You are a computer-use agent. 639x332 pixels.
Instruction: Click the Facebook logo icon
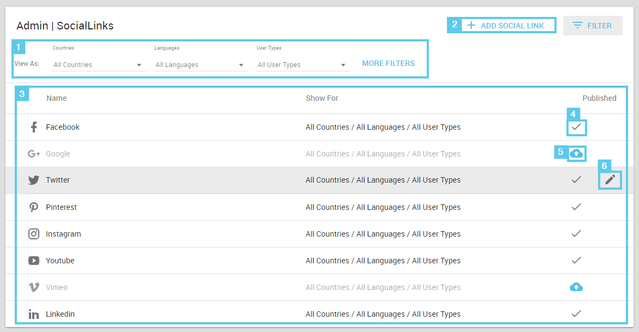tap(34, 128)
